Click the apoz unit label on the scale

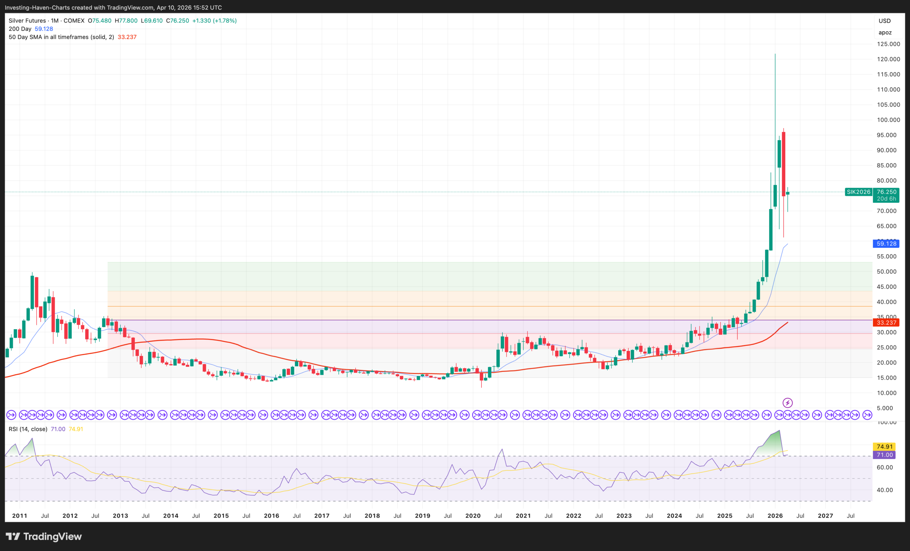point(885,32)
